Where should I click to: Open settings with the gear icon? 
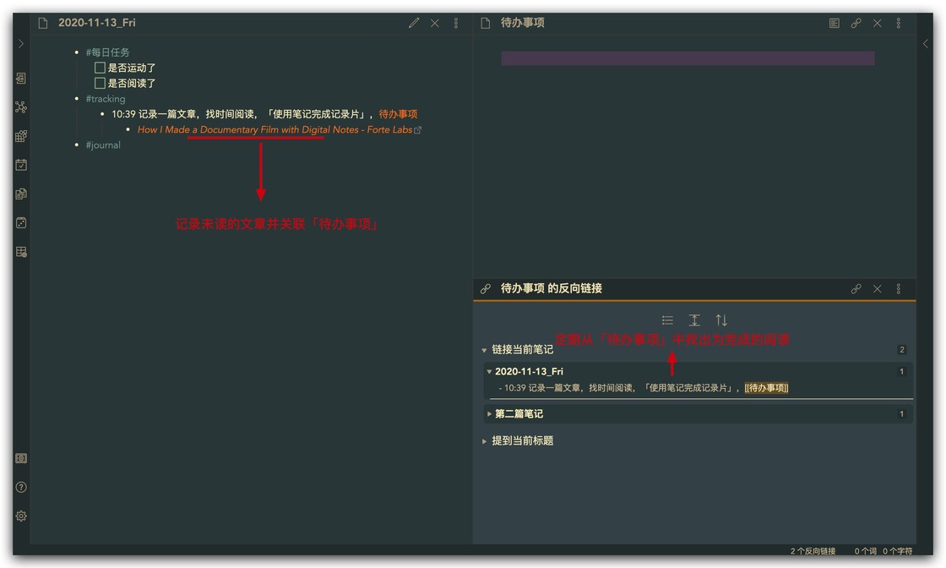click(21, 516)
